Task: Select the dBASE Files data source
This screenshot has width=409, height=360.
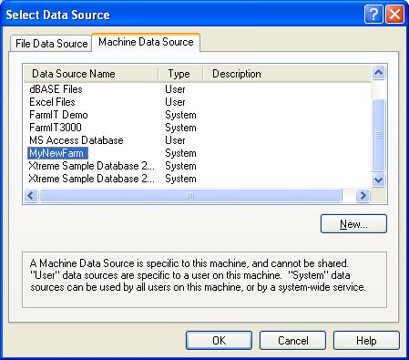Action: pos(56,89)
